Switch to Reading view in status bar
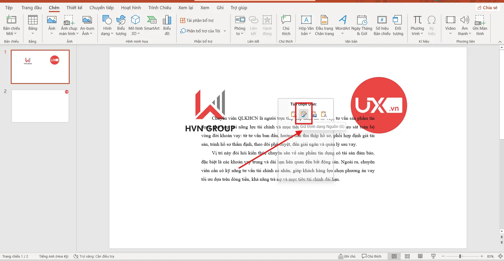Screen dimensions: 504x261 (x=420, y=256)
